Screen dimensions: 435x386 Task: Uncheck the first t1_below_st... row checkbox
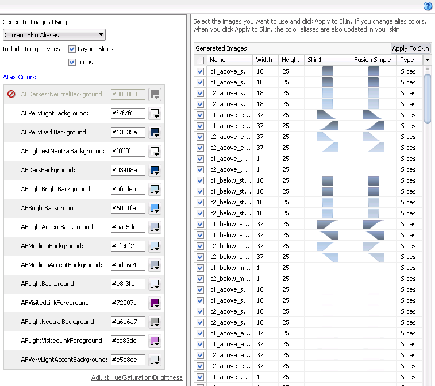pyautogui.click(x=201, y=180)
